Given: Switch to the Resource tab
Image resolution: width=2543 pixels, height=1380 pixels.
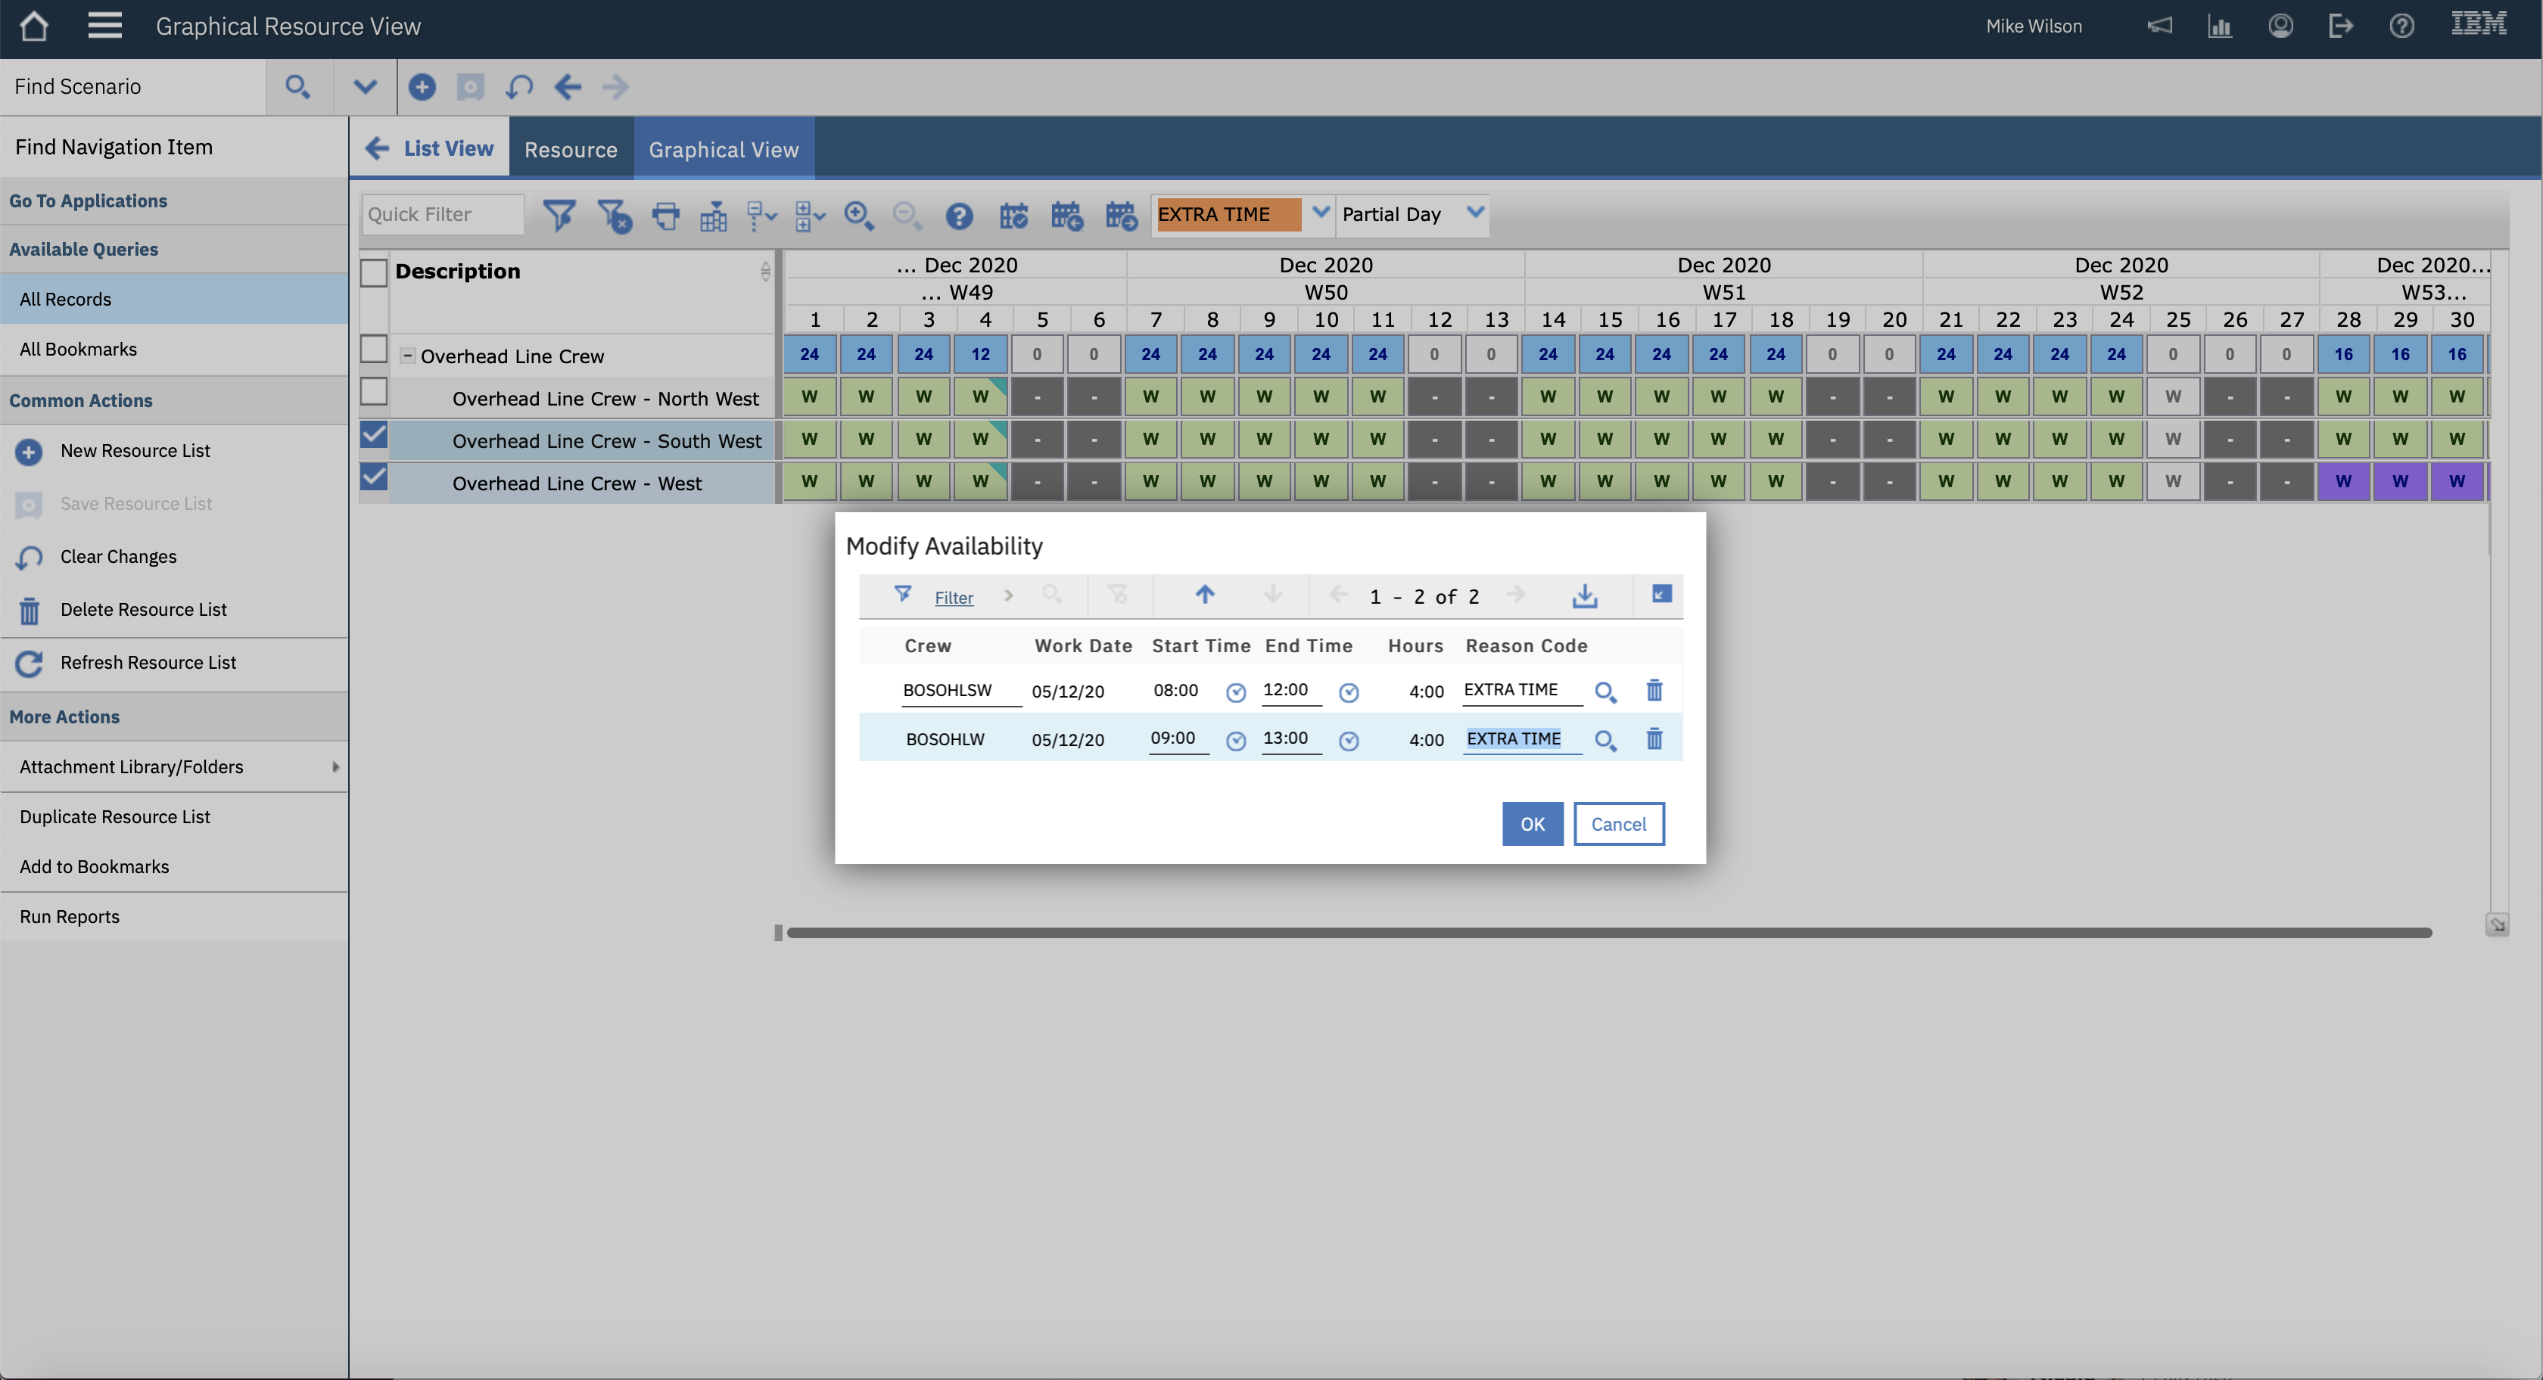Looking at the screenshot, I should click(571, 149).
